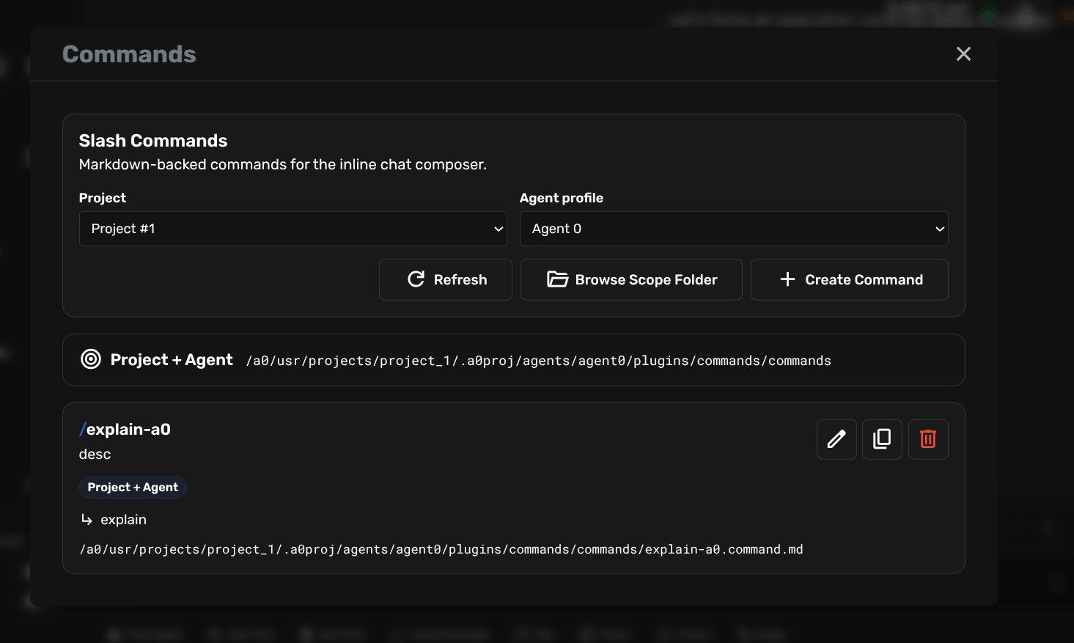Click the 'explain' alias text
Viewport: 1074px width, 643px height.
click(x=123, y=520)
